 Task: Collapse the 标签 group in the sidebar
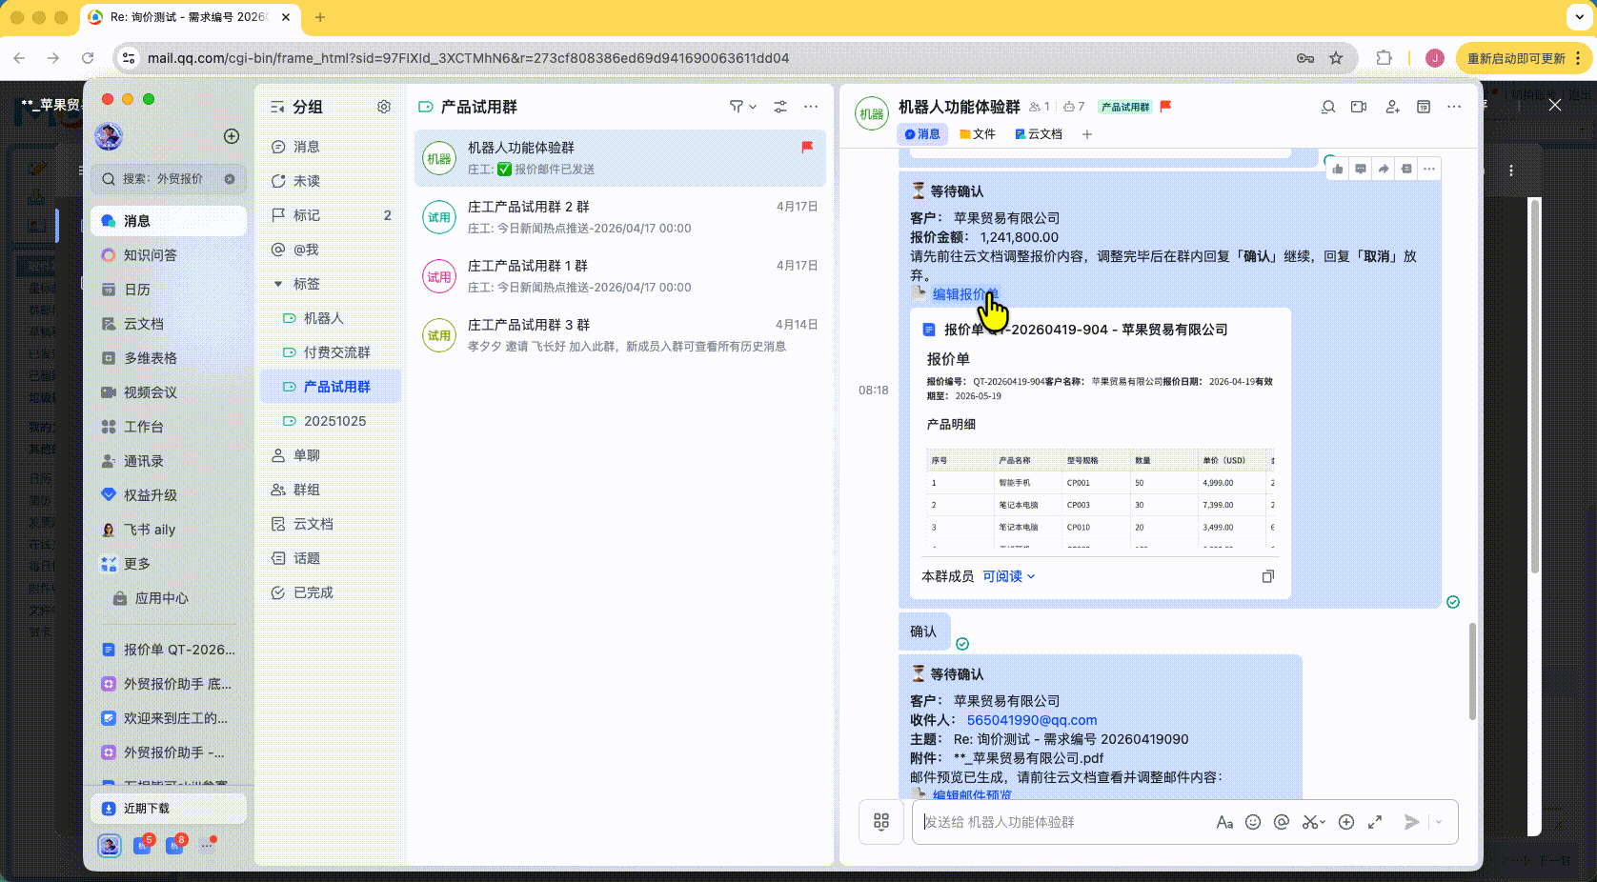278,284
